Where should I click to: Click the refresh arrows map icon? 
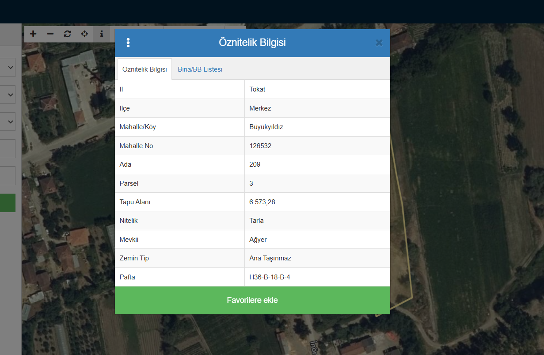67,34
